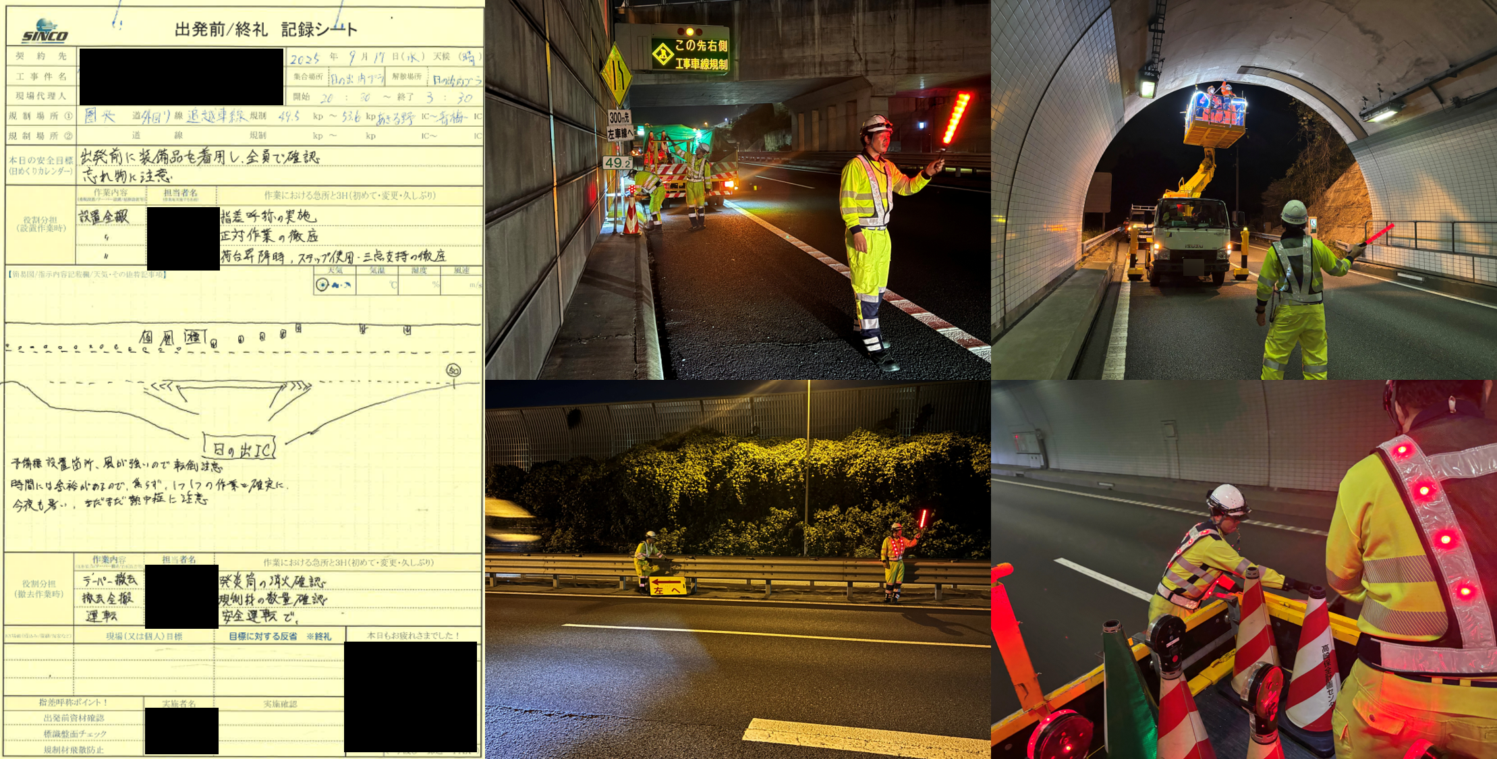Click the 湿度 humidity field
The height and width of the screenshot is (759, 1497).
tap(419, 285)
